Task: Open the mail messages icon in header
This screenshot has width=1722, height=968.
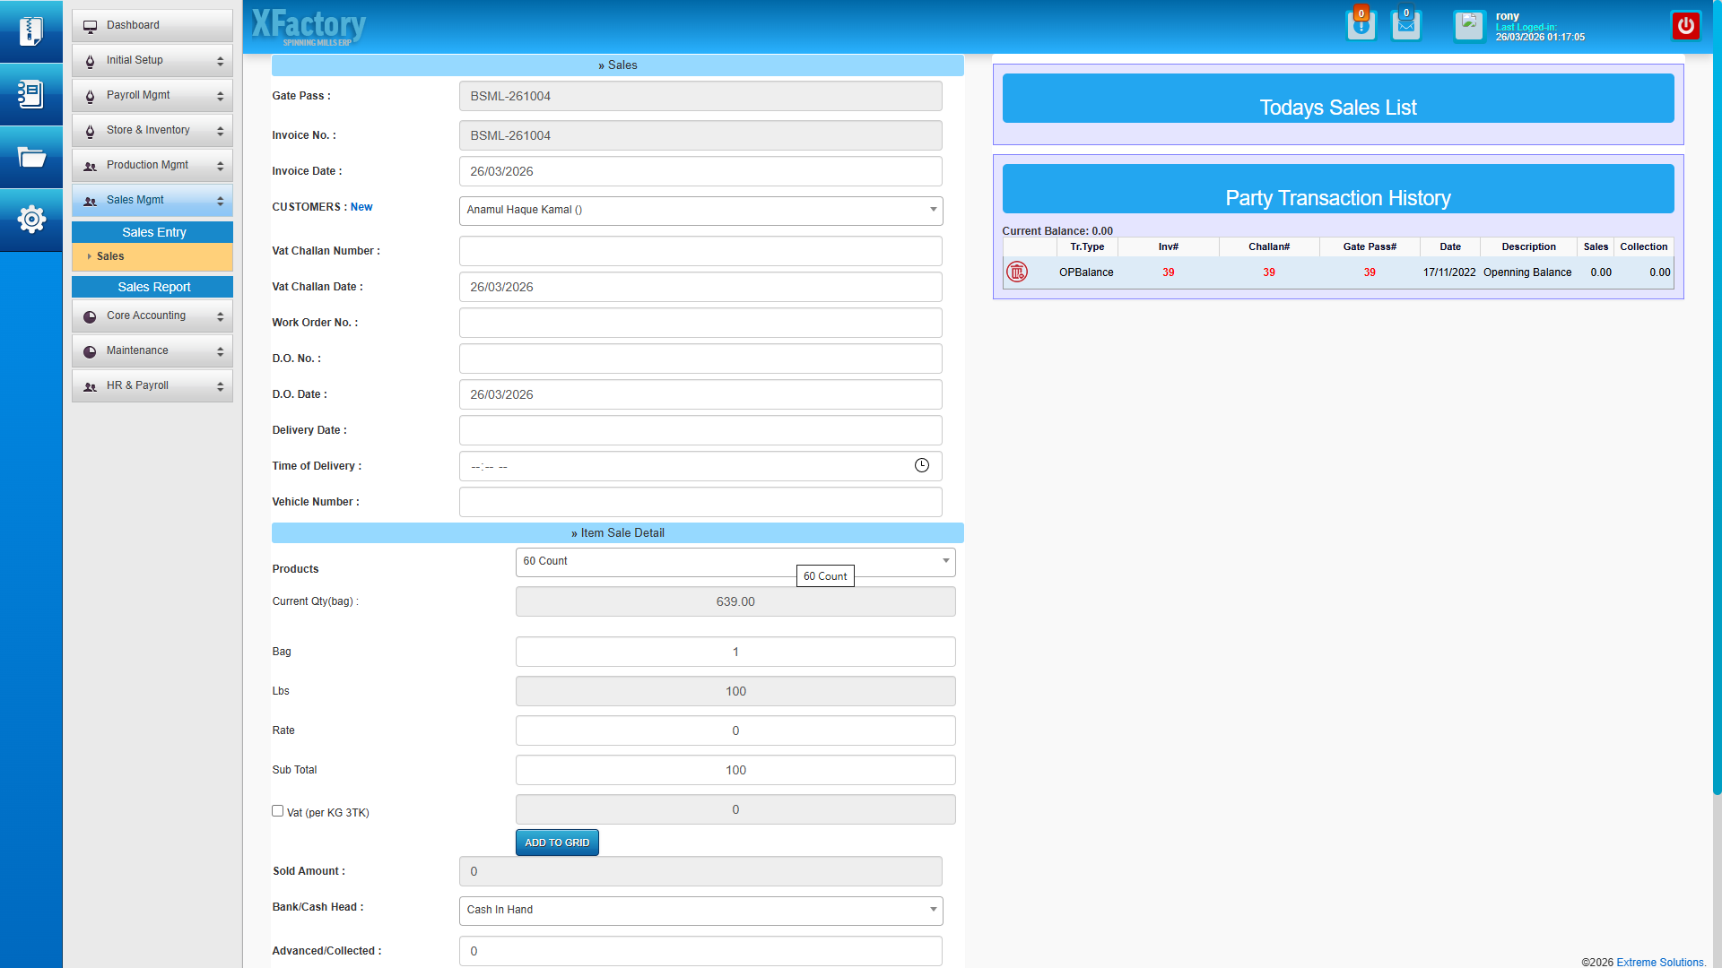Action: pyautogui.click(x=1405, y=25)
